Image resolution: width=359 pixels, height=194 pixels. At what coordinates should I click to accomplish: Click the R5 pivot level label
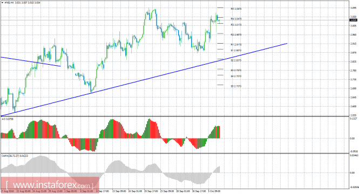coord(236,9)
